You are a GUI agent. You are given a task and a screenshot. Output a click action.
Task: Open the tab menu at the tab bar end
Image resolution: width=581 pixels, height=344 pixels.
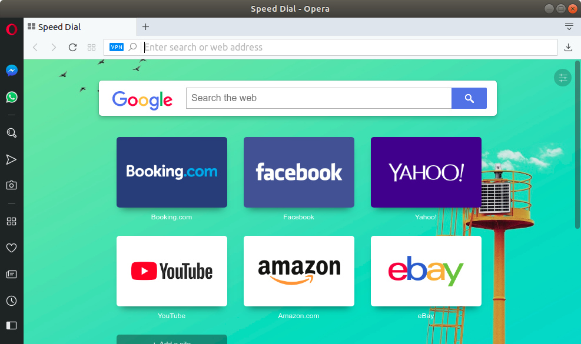tap(569, 26)
